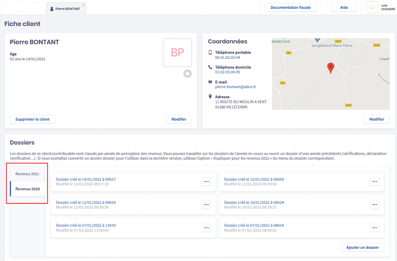Image resolution: width=397 pixels, height=261 pixels.
Task: Switch to Revenus 2021 tab
Action: click(27, 174)
